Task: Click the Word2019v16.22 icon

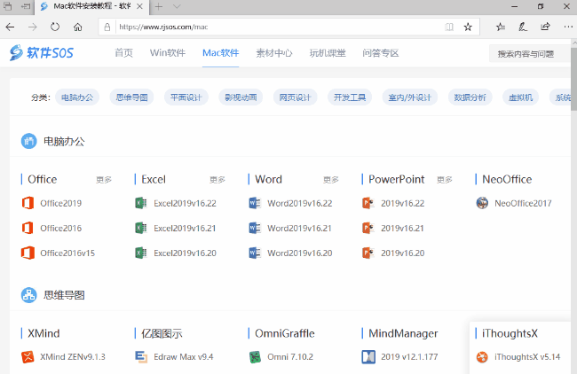Action: coord(255,203)
